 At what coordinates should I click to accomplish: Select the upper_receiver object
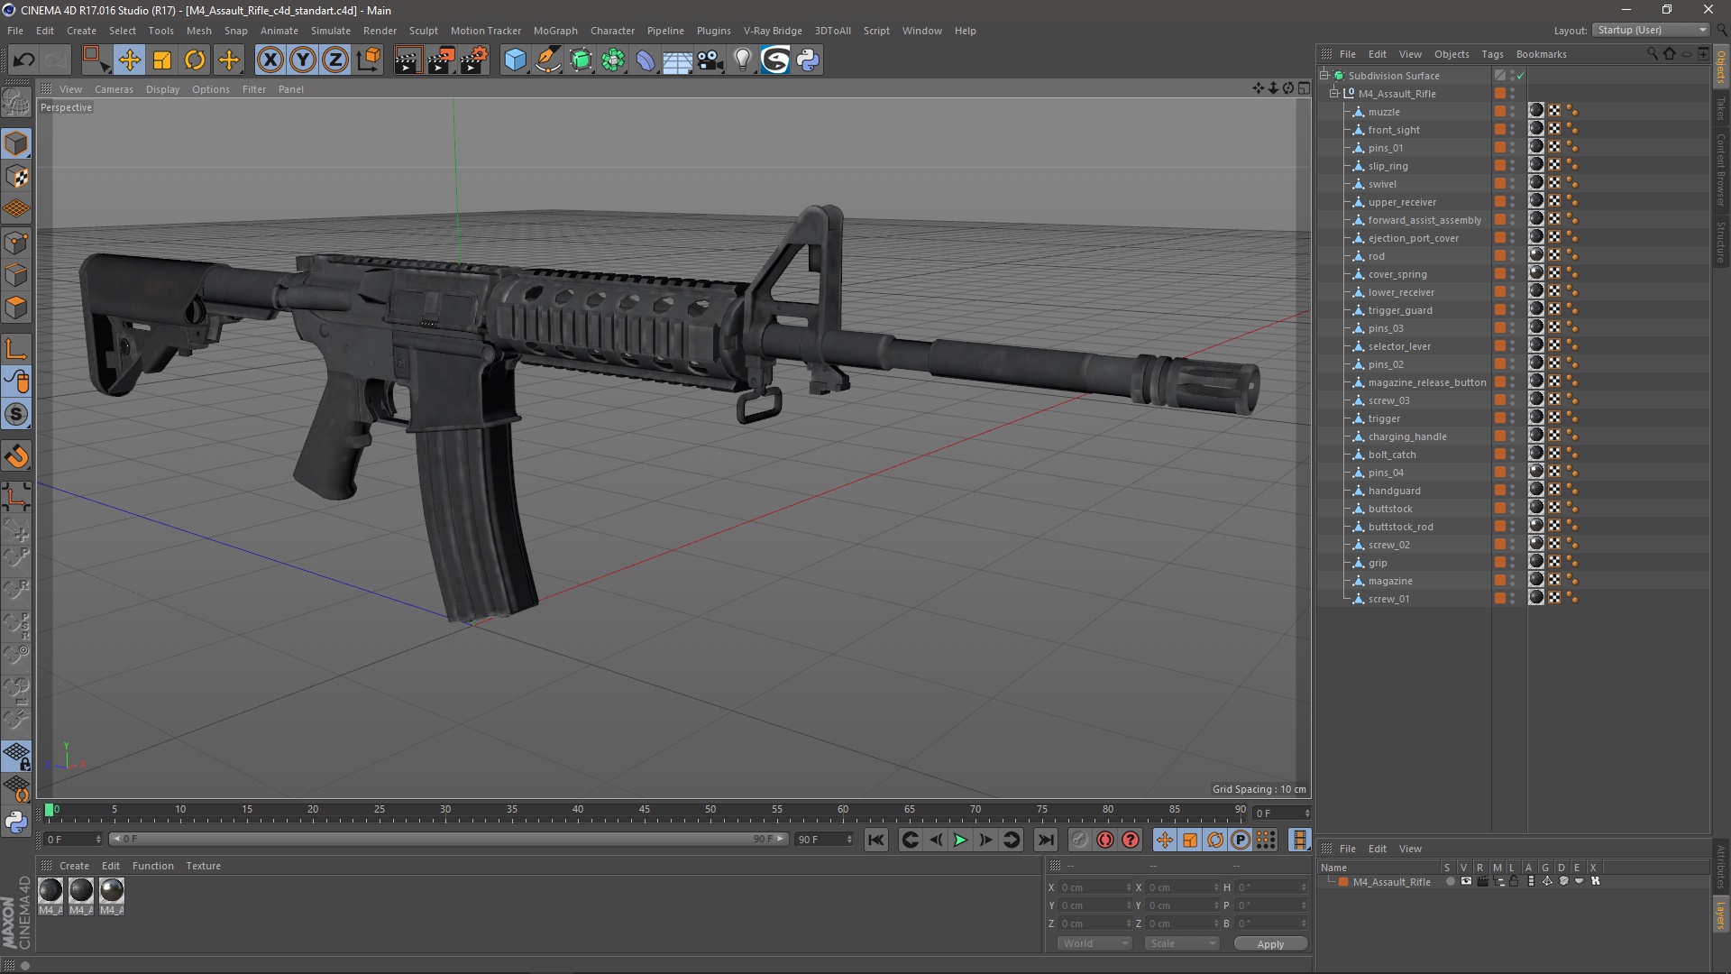(x=1402, y=202)
